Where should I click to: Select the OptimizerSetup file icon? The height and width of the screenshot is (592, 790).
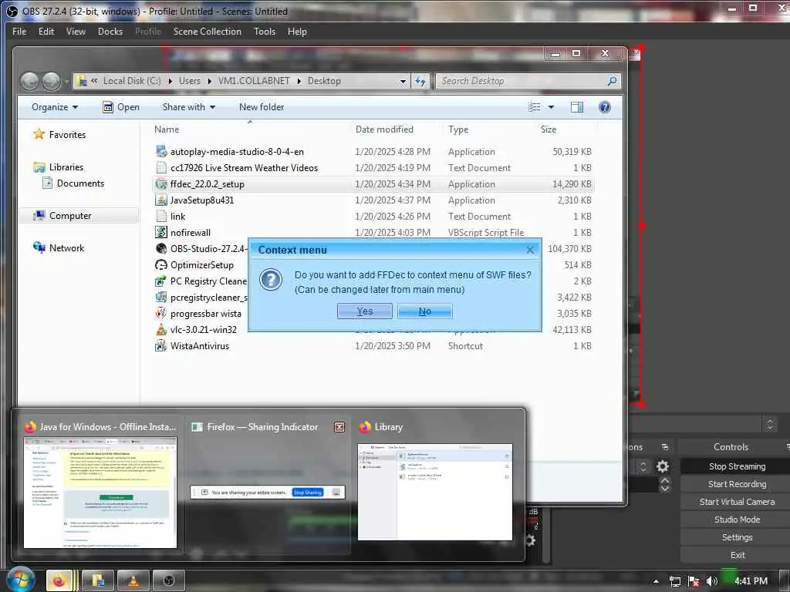pyautogui.click(x=161, y=265)
